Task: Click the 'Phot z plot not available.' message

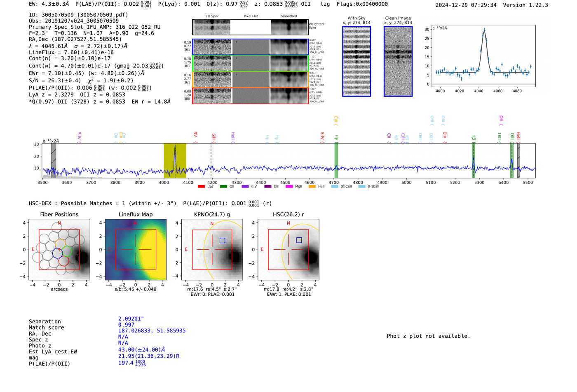Action: click(428, 336)
